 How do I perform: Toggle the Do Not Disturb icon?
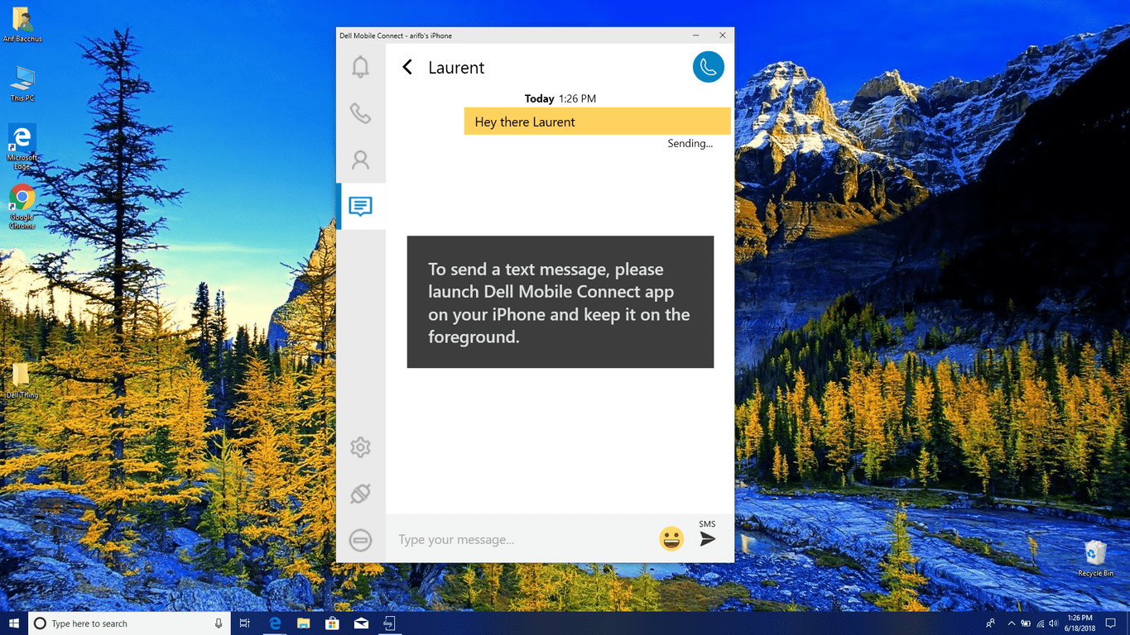360,540
